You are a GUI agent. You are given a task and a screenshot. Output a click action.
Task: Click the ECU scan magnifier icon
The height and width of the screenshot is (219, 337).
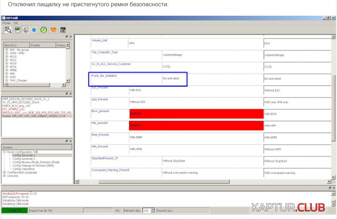[7, 30]
